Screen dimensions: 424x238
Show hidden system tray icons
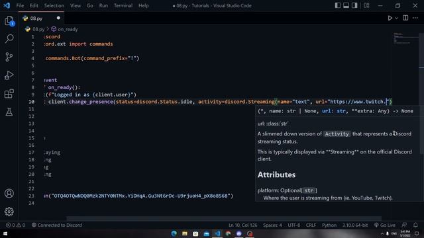382,233
